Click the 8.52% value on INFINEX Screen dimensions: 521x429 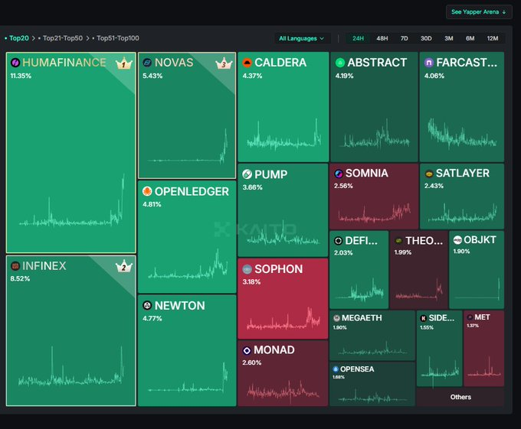click(20, 278)
